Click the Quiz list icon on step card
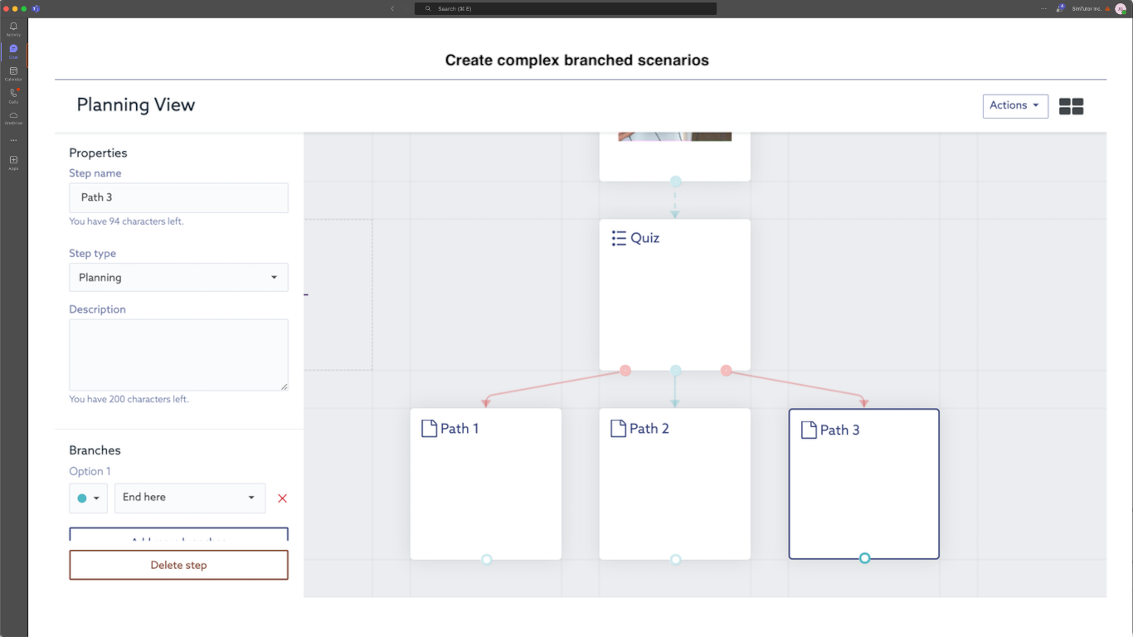1133x637 pixels. pos(619,239)
